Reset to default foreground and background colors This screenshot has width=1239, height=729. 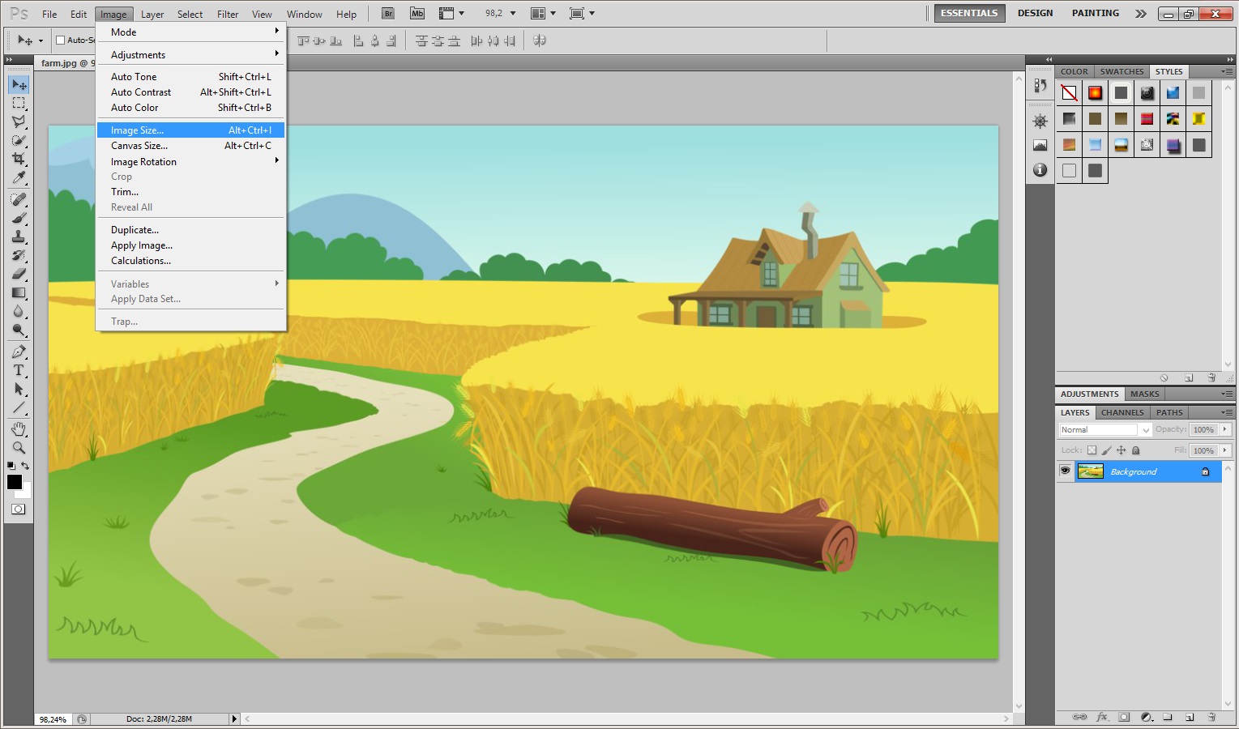tap(11, 466)
